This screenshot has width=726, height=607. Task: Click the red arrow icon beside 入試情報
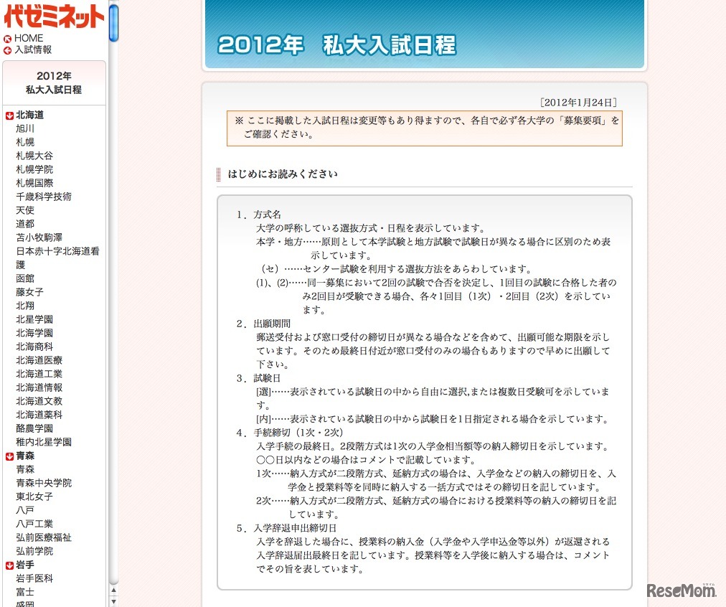tap(8, 51)
